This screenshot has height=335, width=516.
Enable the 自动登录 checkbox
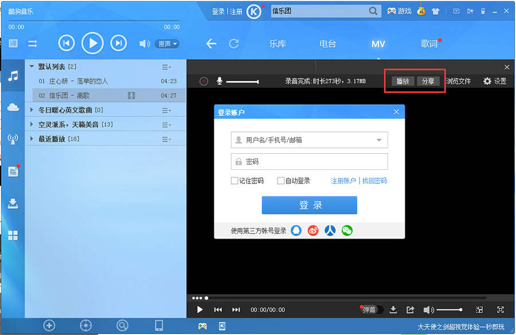pos(281,181)
